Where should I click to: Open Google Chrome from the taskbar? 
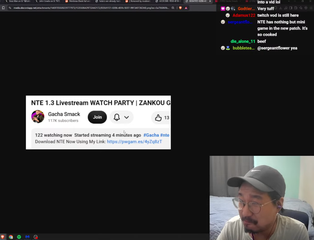11,237
